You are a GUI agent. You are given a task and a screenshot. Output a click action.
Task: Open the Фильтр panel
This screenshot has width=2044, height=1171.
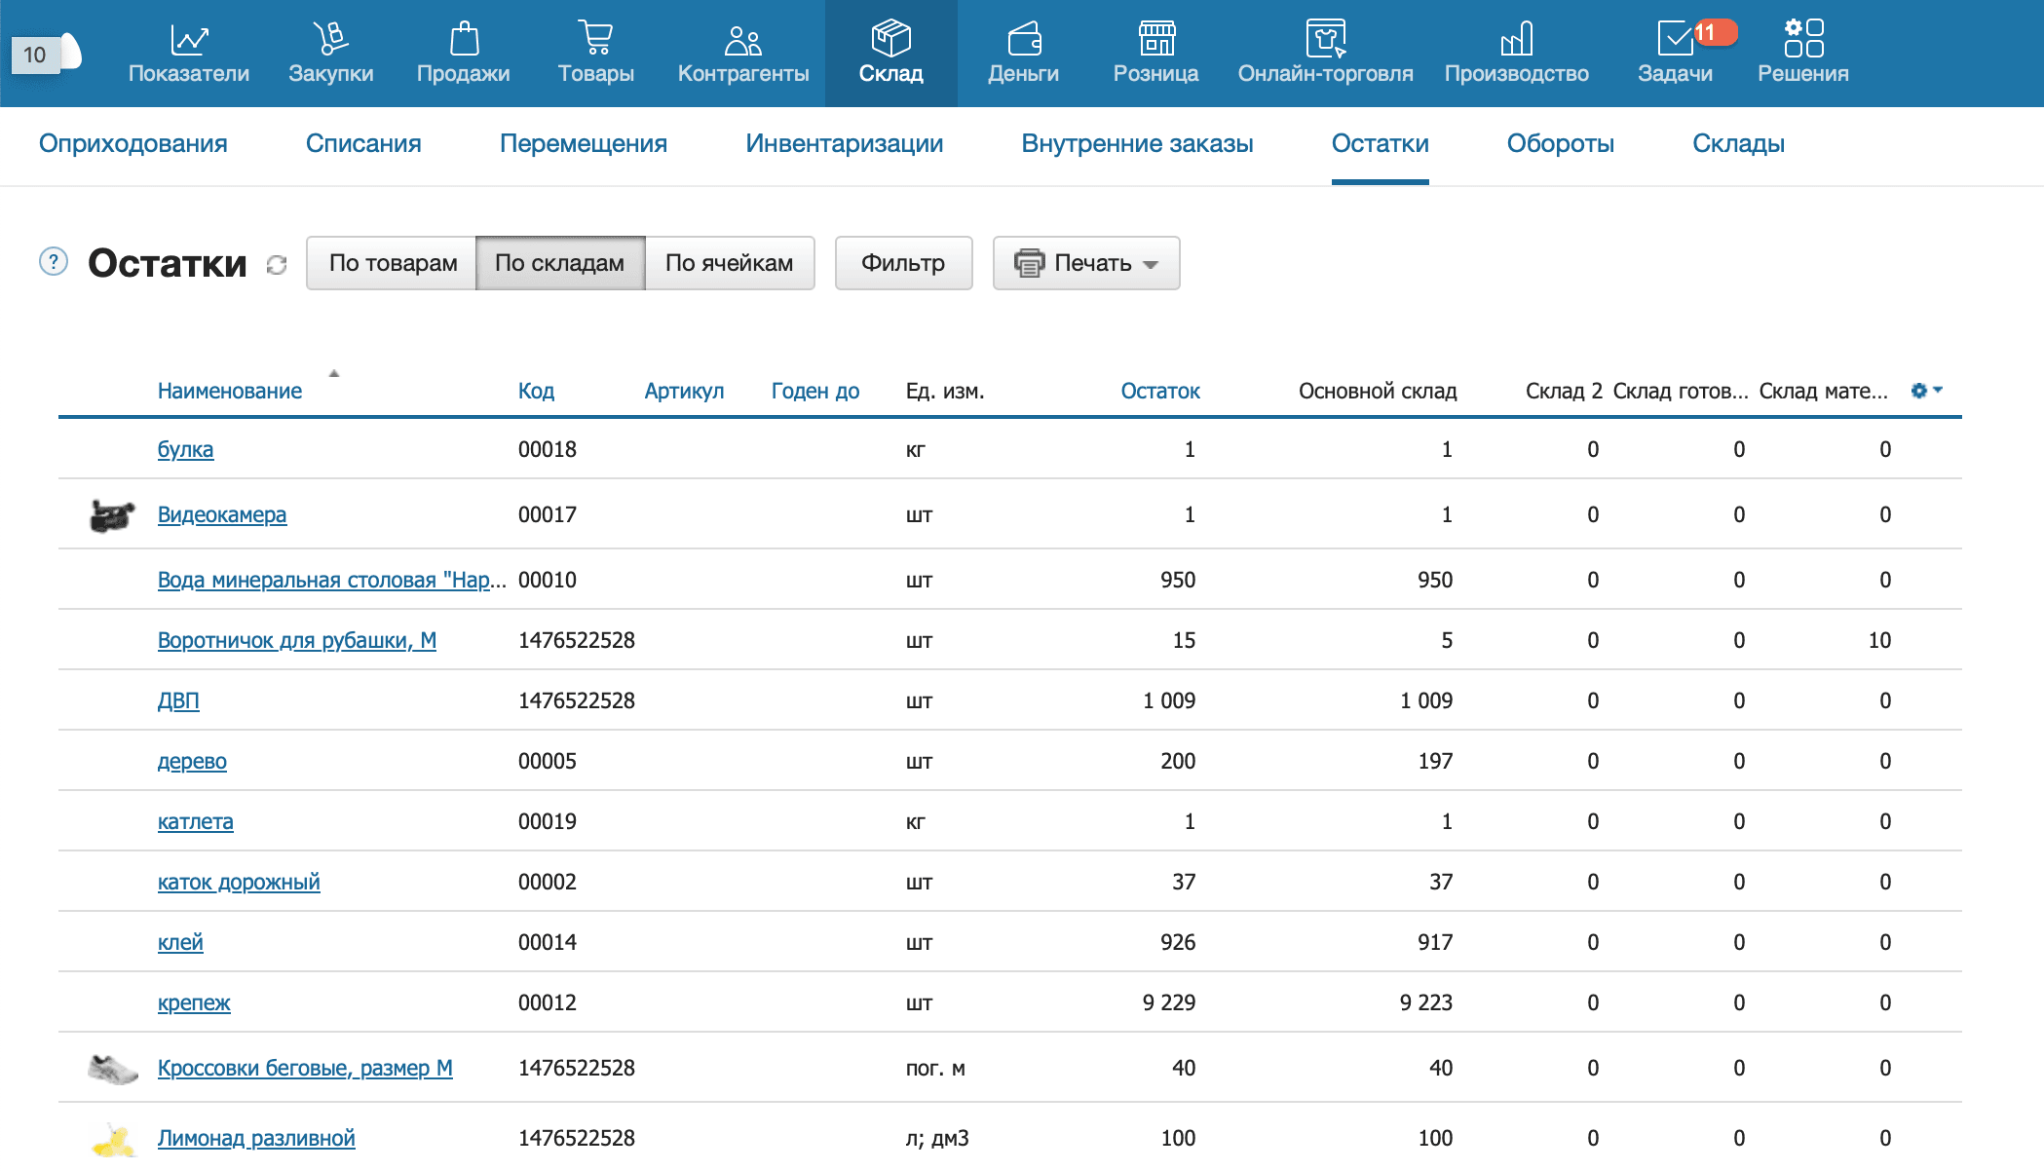coord(902,263)
